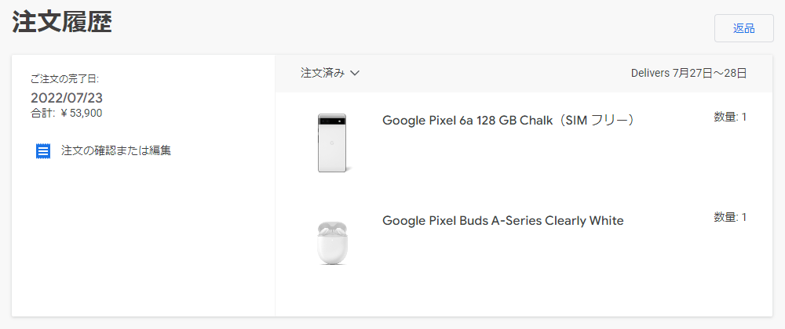Click the camera bar on the Pixel 6a image
785x329 pixels.
(x=333, y=122)
